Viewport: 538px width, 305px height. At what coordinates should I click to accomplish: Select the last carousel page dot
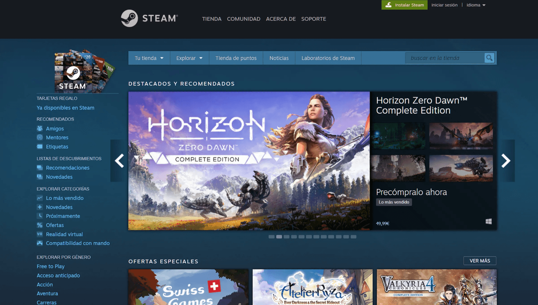[x=353, y=237]
